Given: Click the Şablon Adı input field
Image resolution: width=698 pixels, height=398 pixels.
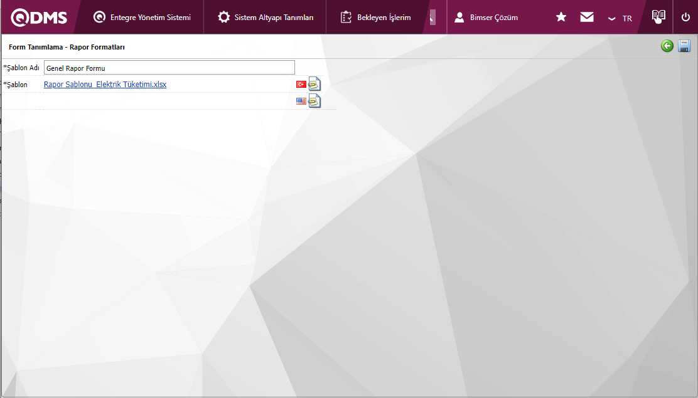Looking at the screenshot, I should click(169, 68).
